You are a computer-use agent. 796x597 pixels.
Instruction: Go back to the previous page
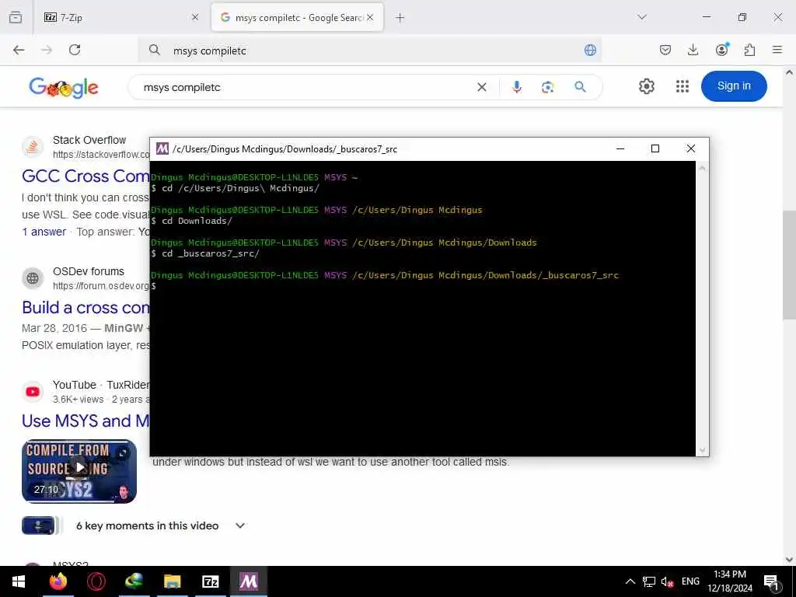(x=19, y=50)
